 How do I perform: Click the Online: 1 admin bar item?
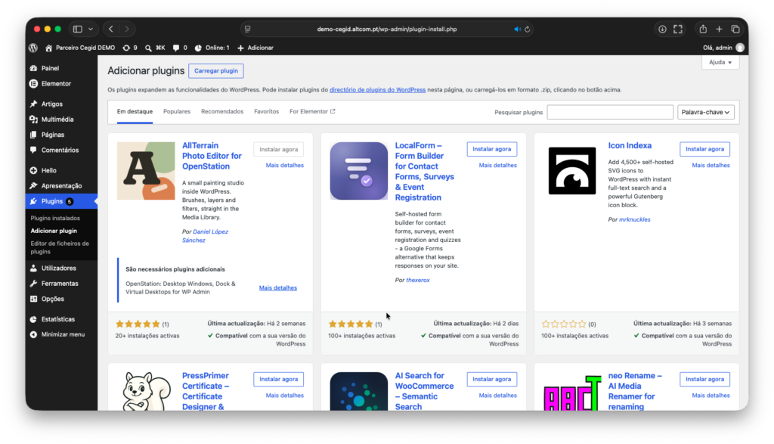(x=212, y=48)
